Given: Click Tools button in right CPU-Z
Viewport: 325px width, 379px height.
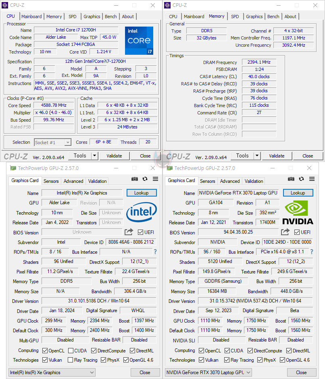Looking at the screenshot, I should [x=242, y=156].
